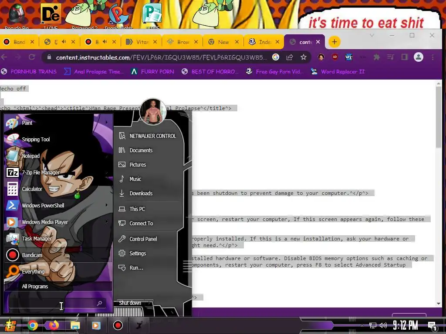Switch to the Inde browser tab
This screenshot has width=446, height=334.
[264, 42]
